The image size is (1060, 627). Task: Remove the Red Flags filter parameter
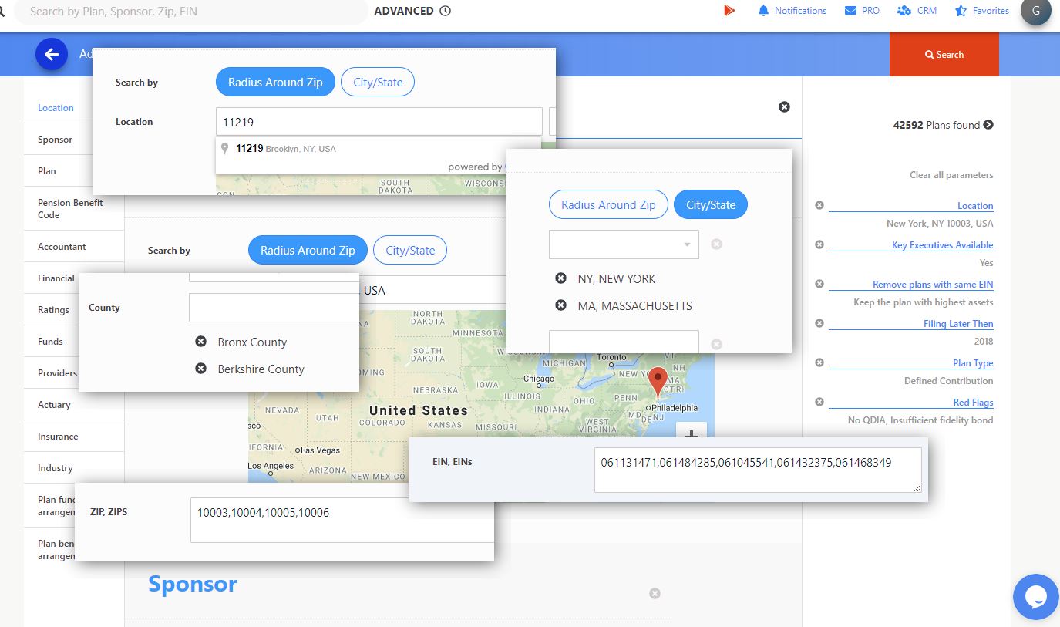point(819,402)
